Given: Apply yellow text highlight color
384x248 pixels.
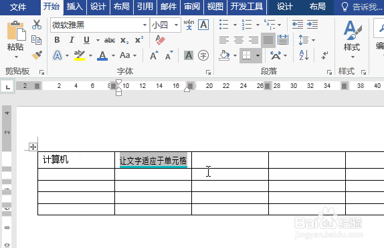Looking at the screenshot, I should point(80,55).
